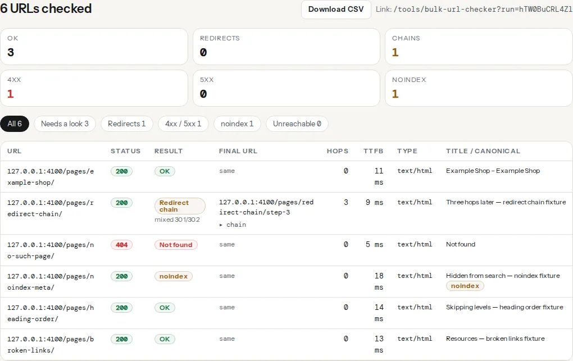The height and width of the screenshot is (361, 573).
Task: Click the REDIRECTS summary card
Action: (x=286, y=47)
